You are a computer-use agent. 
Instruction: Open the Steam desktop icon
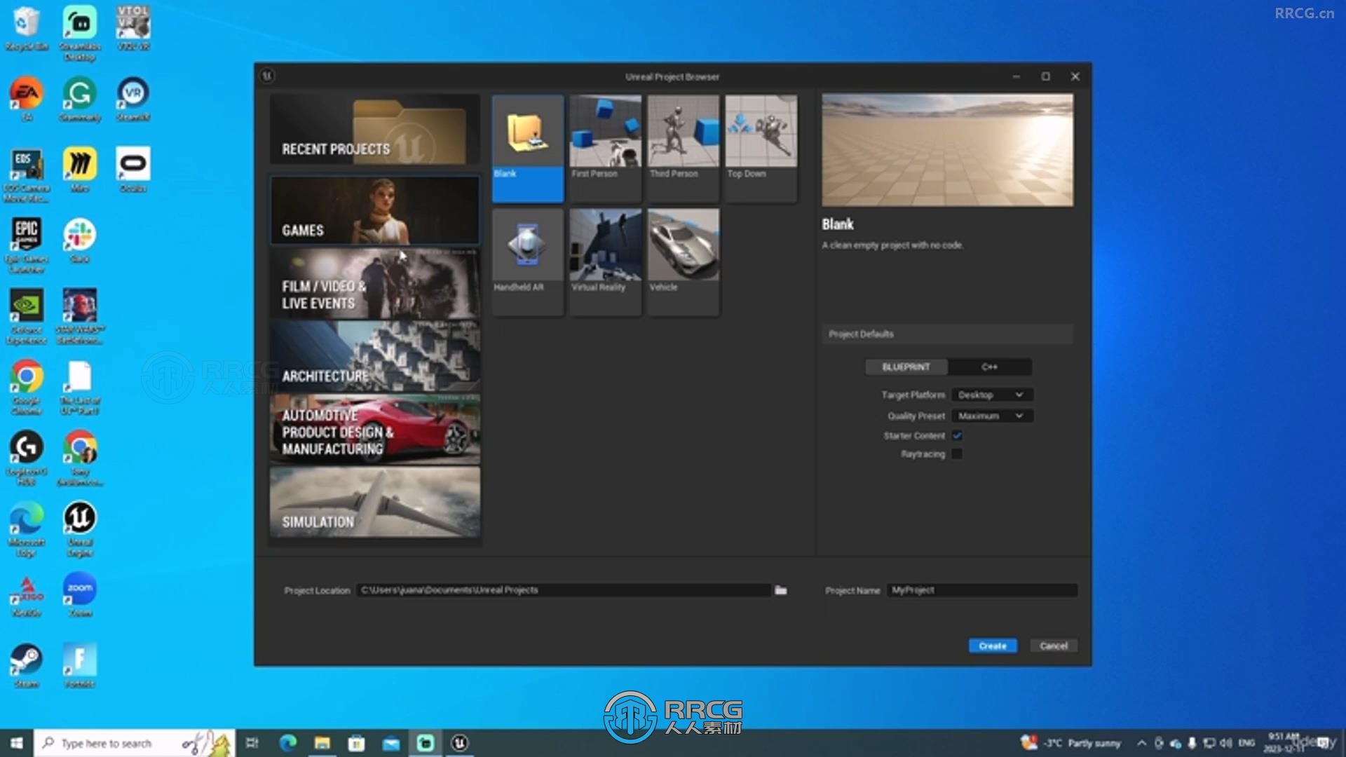point(27,666)
